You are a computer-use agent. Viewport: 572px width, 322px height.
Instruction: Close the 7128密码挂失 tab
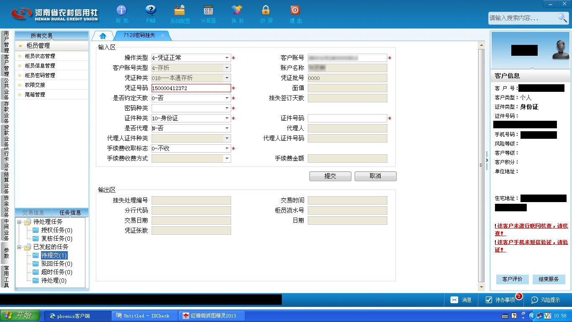tap(162, 36)
